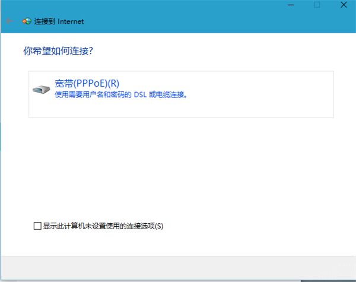Click the word 宽带 in the option title
The image size is (356, 282).
(62, 83)
